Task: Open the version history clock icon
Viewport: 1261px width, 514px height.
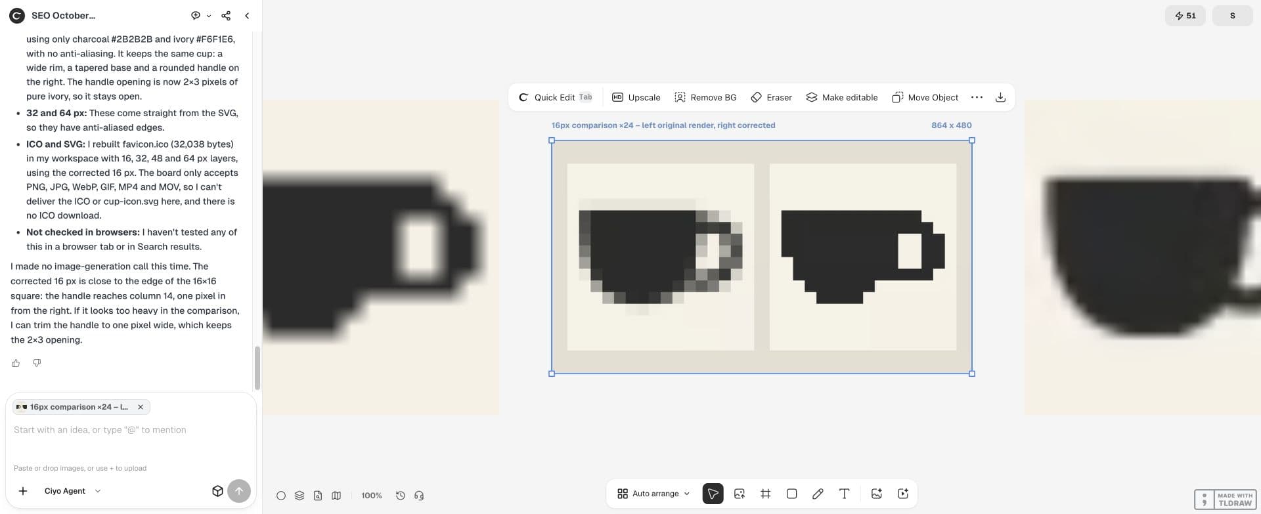Action: (x=401, y=496)
